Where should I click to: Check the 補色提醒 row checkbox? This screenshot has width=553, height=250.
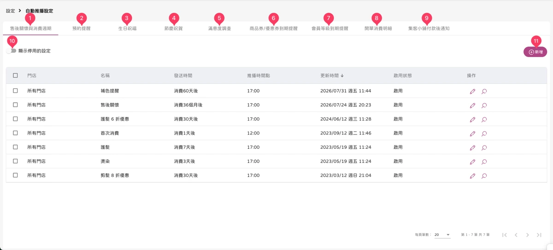coord(15,91)
